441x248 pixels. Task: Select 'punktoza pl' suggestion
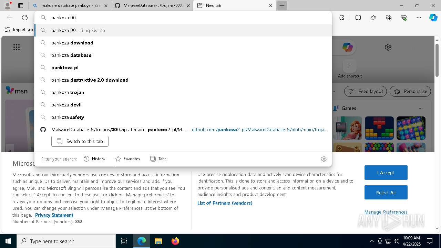183,68
